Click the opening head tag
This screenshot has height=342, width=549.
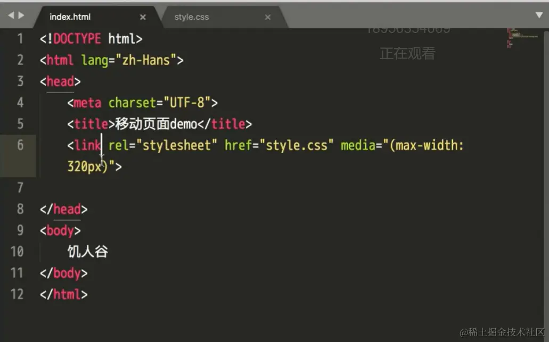point(60,81)
